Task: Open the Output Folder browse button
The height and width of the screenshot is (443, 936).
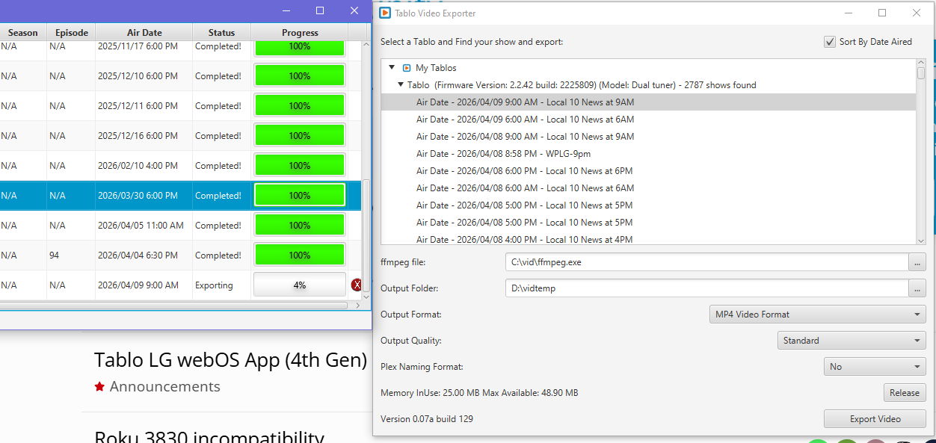Action: 917,288
